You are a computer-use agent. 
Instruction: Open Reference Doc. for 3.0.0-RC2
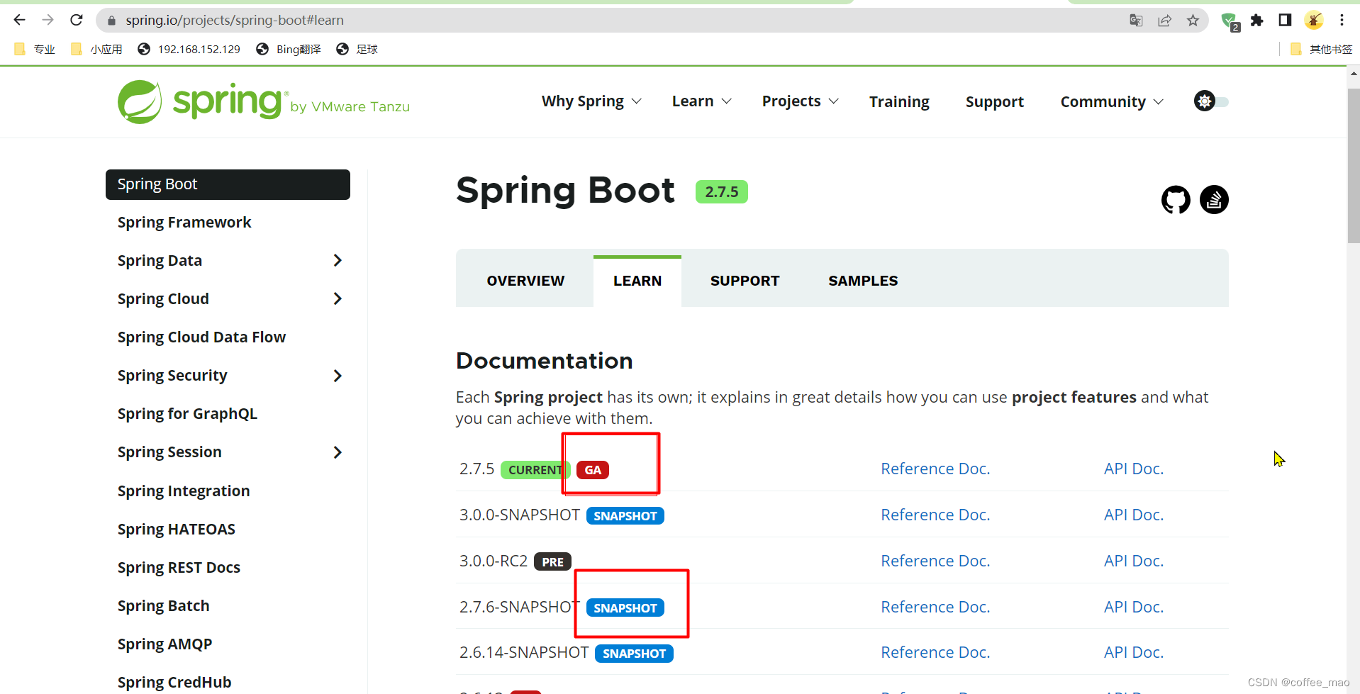(935, 561)
